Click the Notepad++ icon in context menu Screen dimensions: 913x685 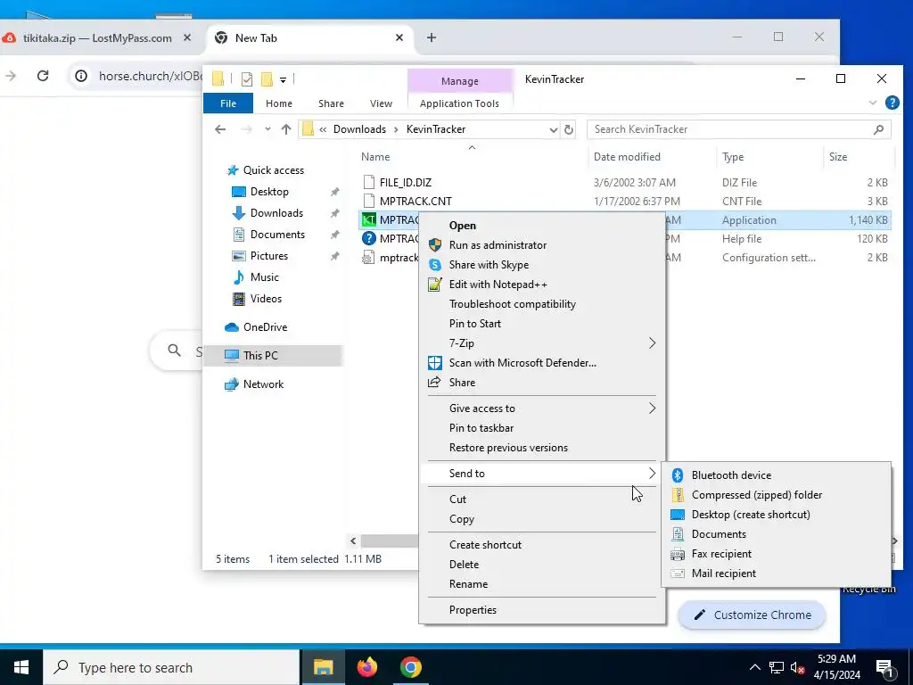435,285
